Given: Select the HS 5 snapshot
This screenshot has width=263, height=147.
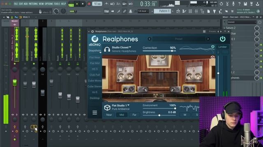Looking at the screenshot, I should (95, 69).
